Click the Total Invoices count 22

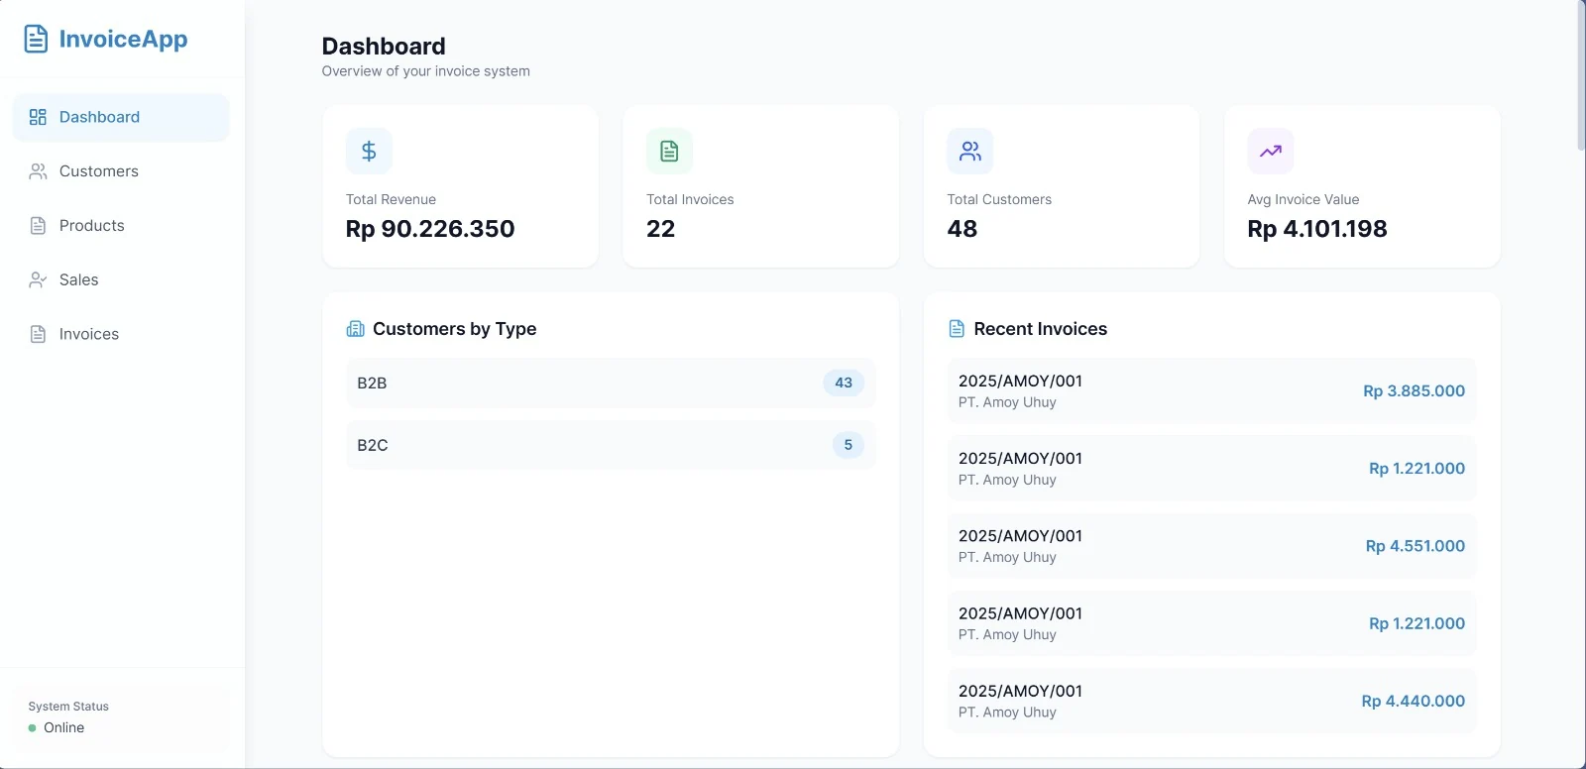[x=661, y=229]
